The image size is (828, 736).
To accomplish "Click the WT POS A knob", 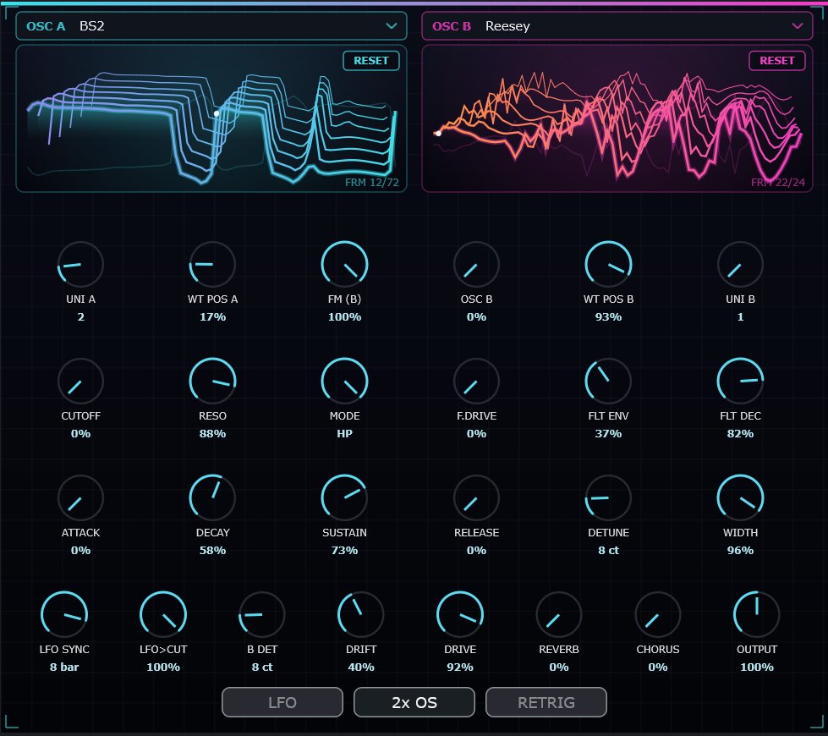I will [x=213, y=265].
